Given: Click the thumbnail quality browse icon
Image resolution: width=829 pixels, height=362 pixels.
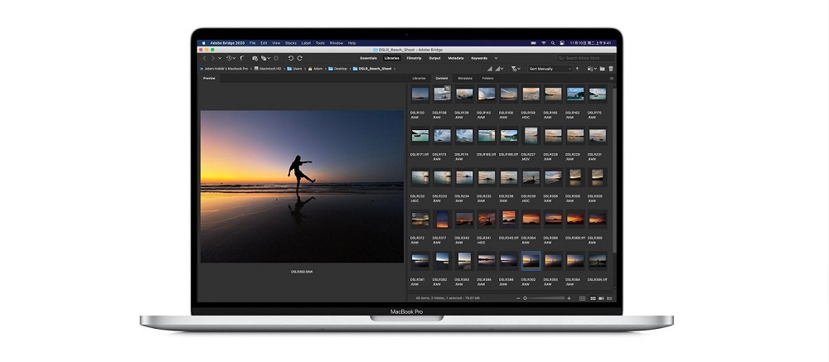Looking at the screenshot, I should tap(490, 69).
